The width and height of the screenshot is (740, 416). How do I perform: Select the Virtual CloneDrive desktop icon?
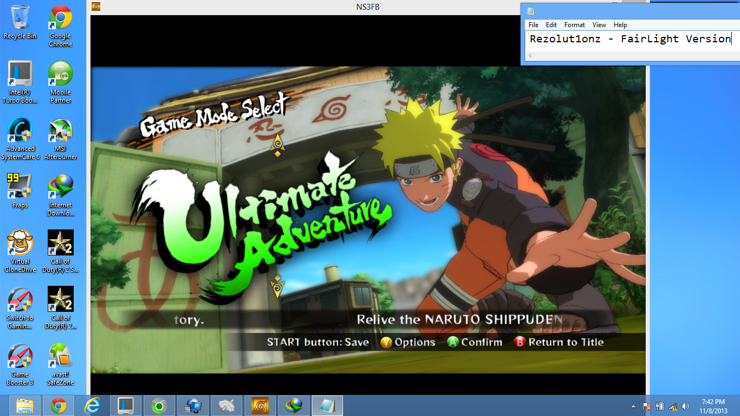coord(20,251)
